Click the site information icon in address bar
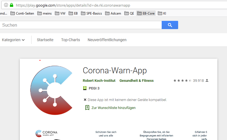The height and width of the screenshot is (140, 227). coord(6,5)
